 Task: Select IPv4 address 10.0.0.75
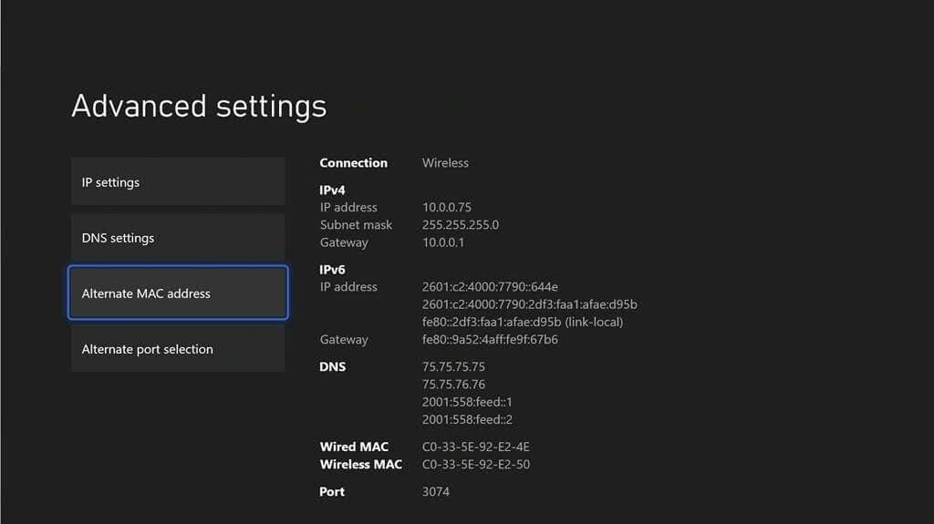click(447, 207)
